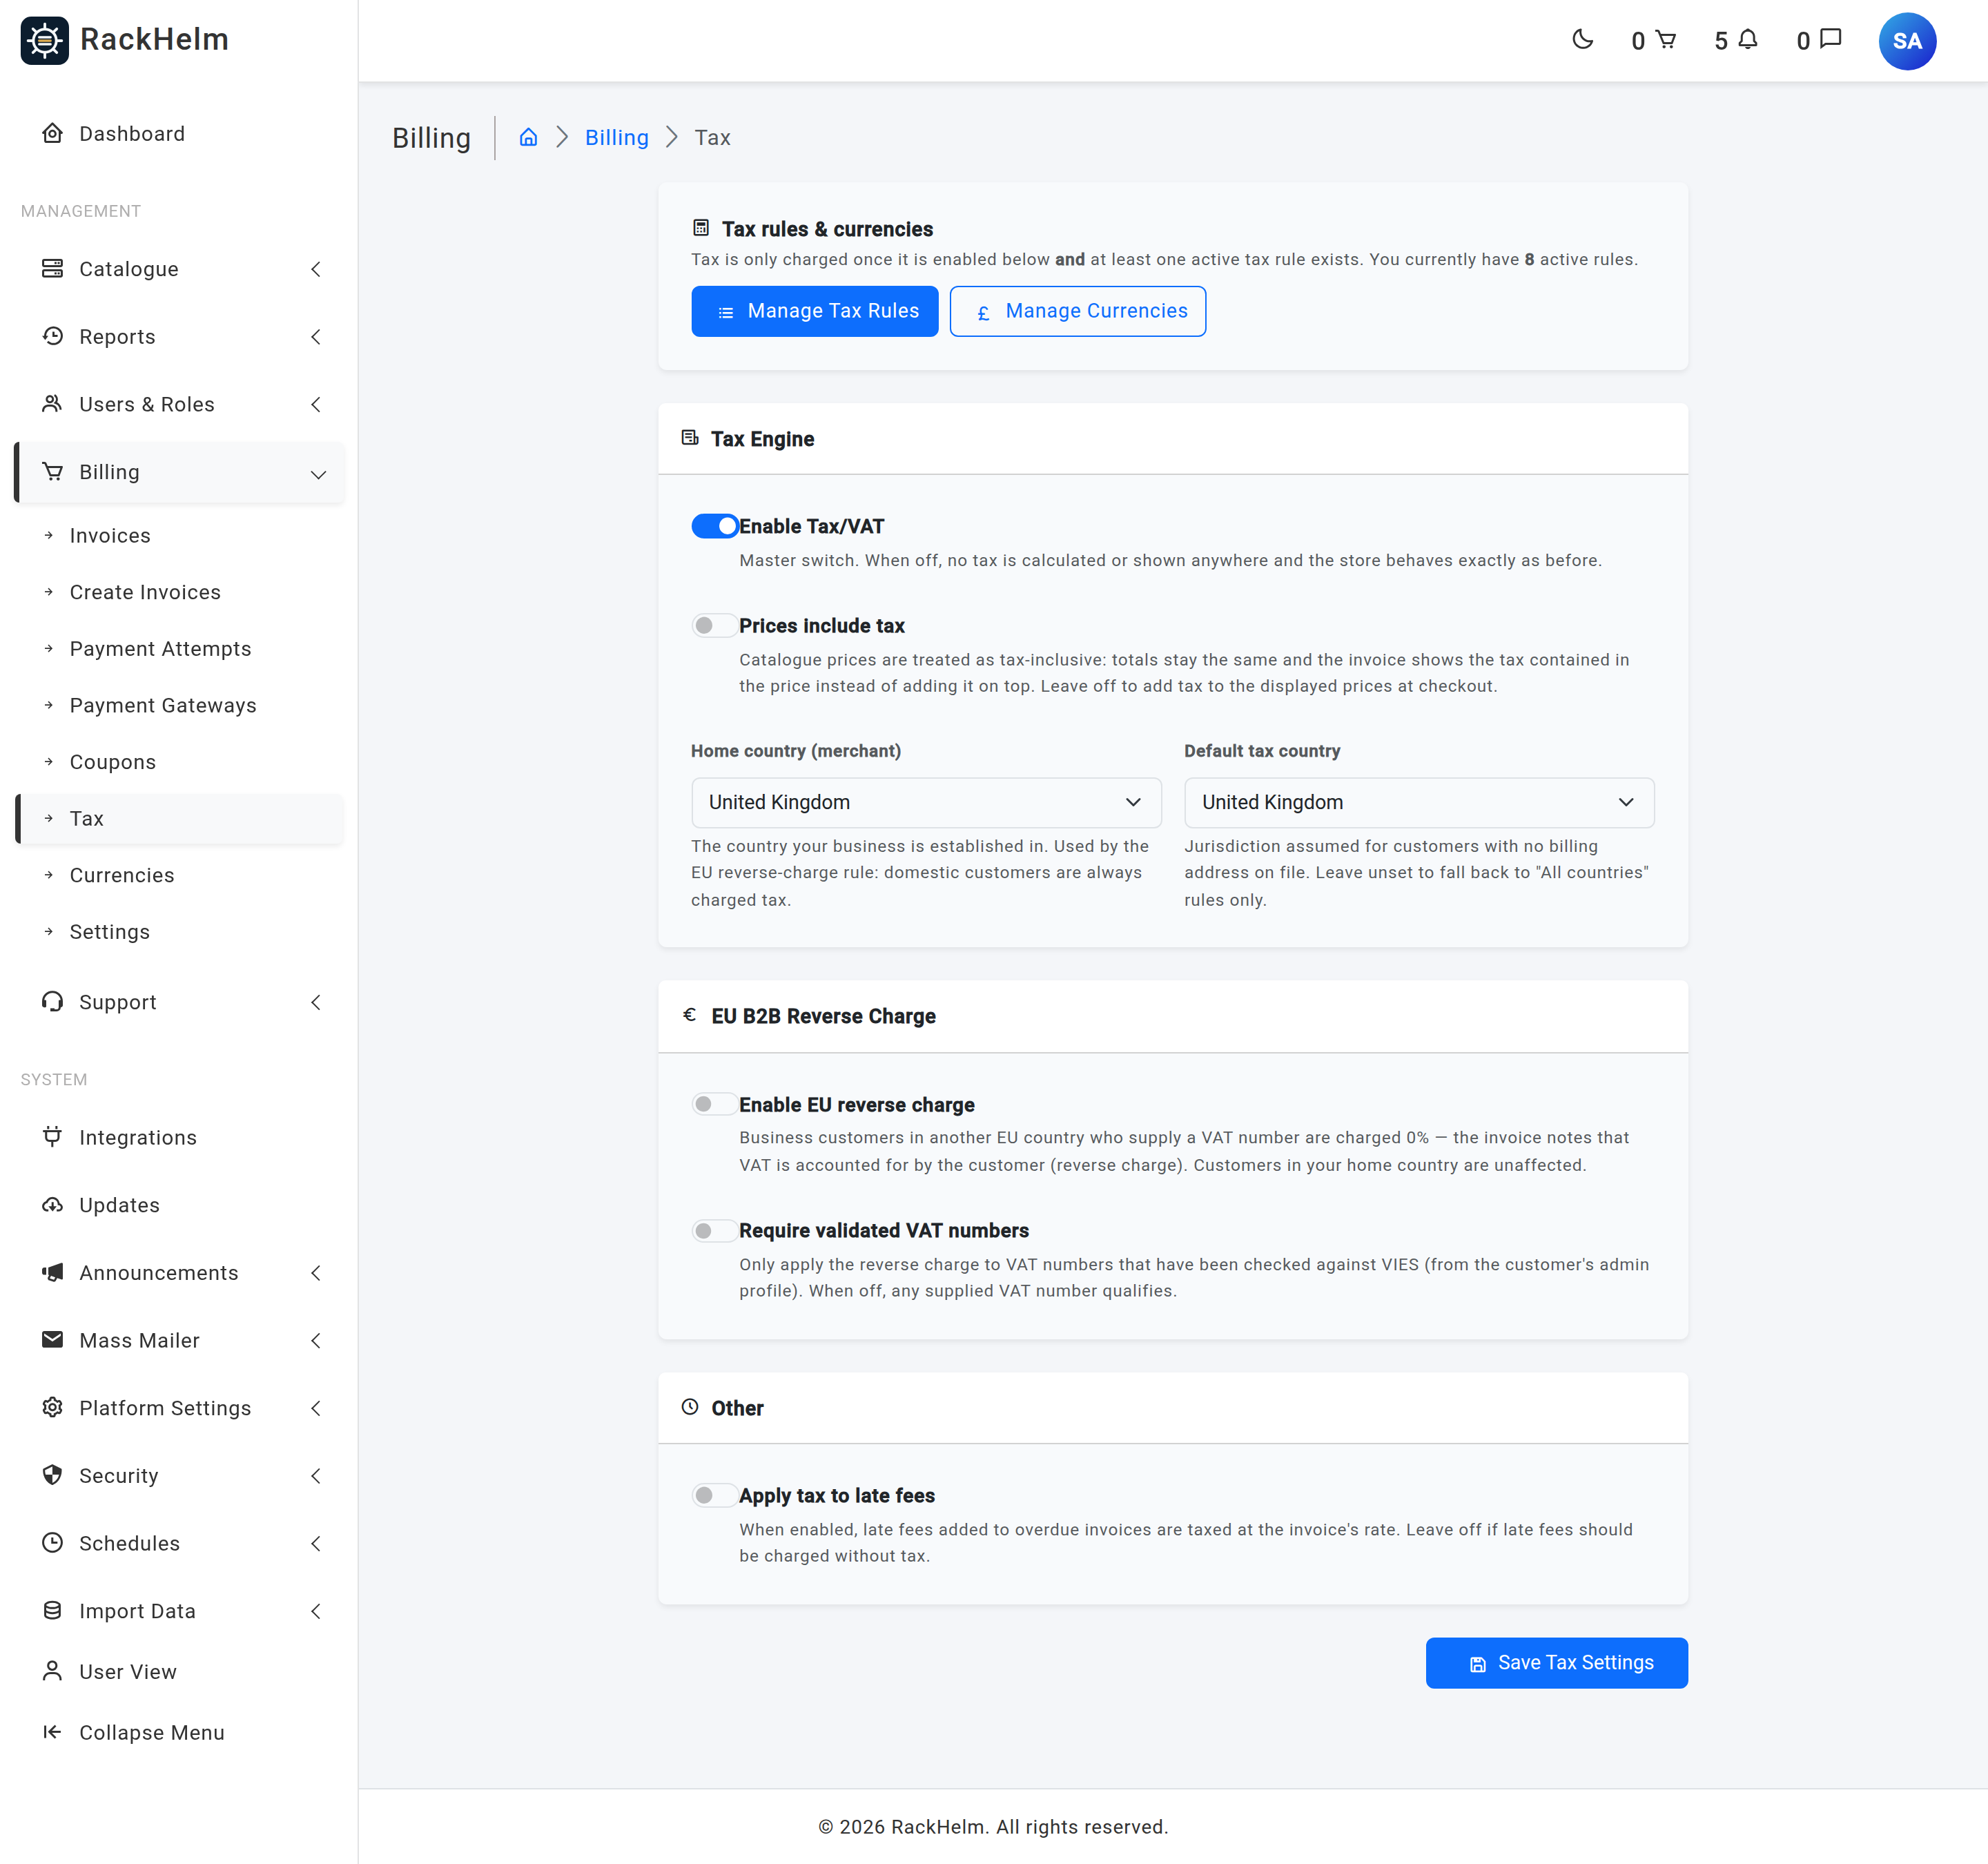The image size is (1988, 1864).
Task: Enable EU reverse charge switch
Action: [715, 1104]
